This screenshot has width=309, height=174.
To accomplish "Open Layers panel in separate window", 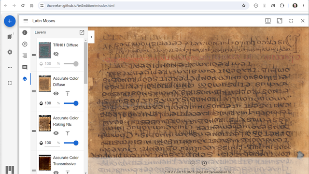I will [82, 32].
